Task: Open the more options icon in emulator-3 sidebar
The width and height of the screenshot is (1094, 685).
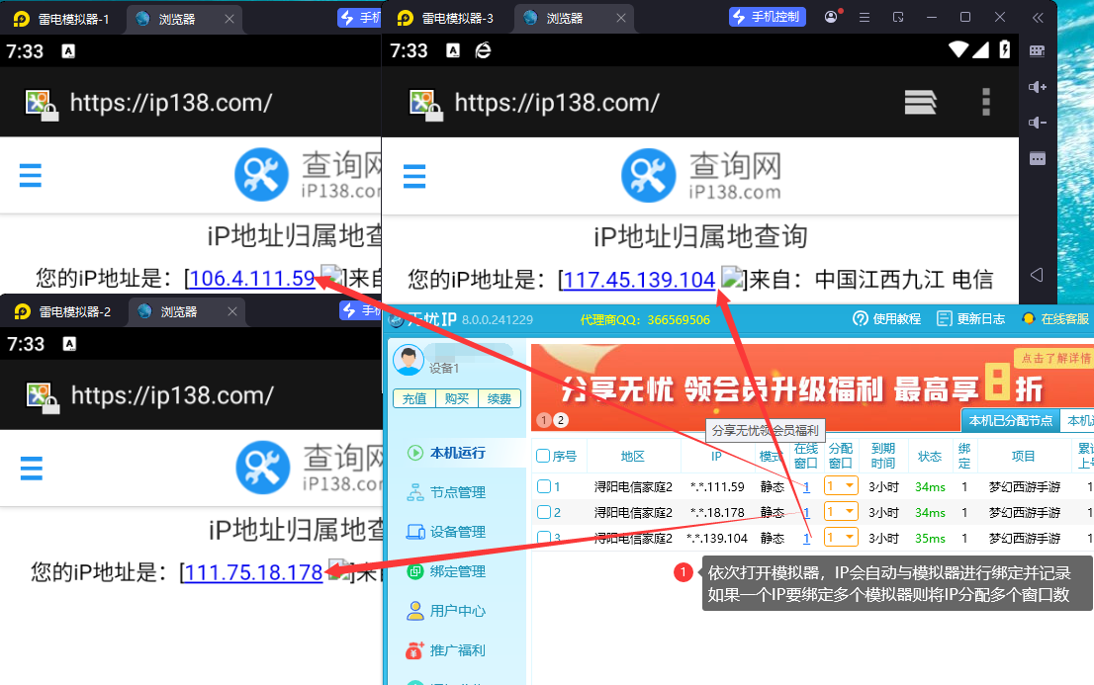Action: coord(1038,158)
